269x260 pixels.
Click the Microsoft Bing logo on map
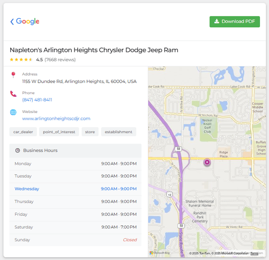coord(160,253)
